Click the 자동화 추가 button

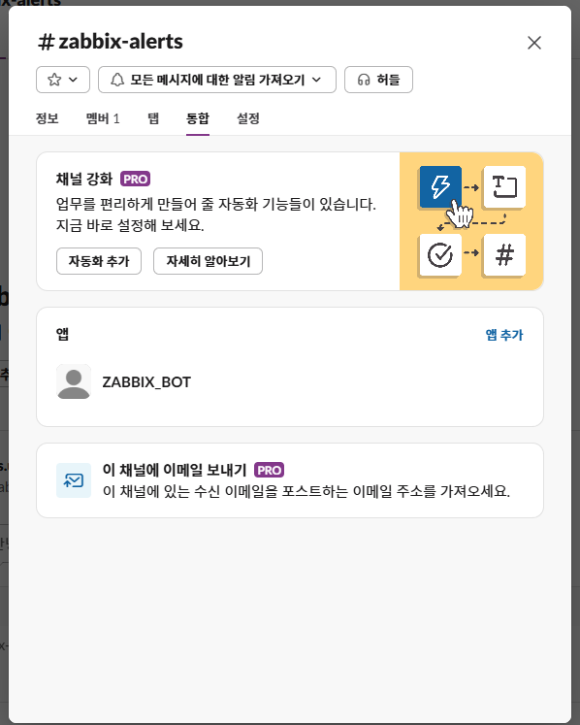pyautogui.click(x=99, y=261)
